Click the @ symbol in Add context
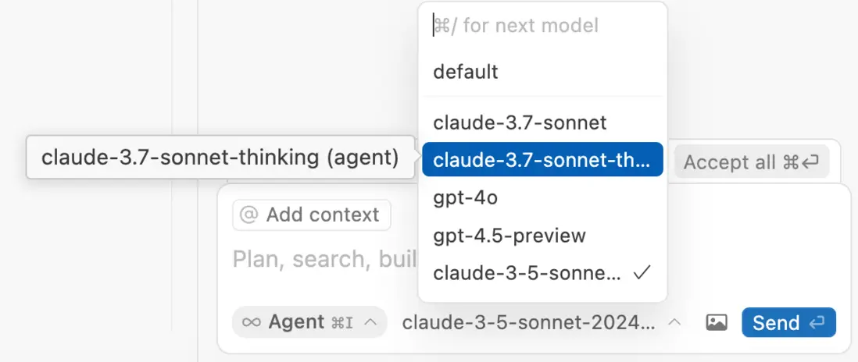Screen dimensions: 858x362 pos(248,215)
